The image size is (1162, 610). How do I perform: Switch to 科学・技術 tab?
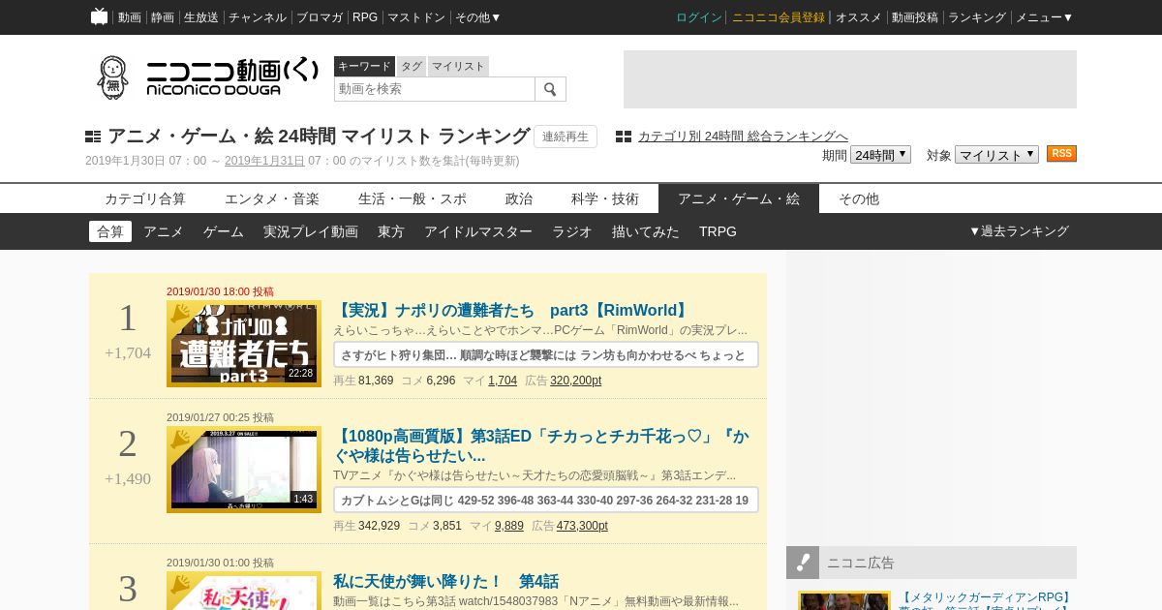tap(605, 198)
